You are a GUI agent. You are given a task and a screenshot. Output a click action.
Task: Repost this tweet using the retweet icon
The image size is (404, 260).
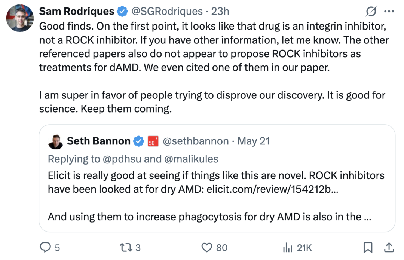(124, 247)
